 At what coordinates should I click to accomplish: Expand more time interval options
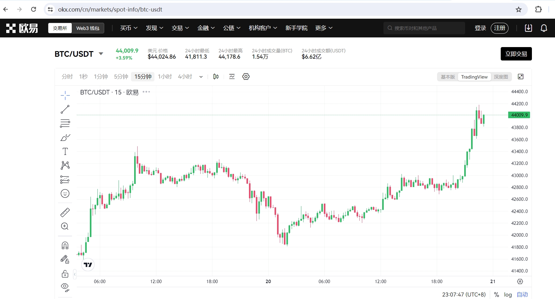click(201, 77)
